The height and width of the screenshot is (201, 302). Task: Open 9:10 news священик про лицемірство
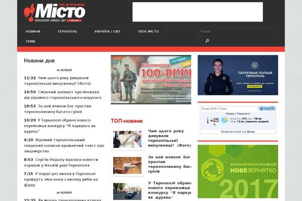click(64, 145)
